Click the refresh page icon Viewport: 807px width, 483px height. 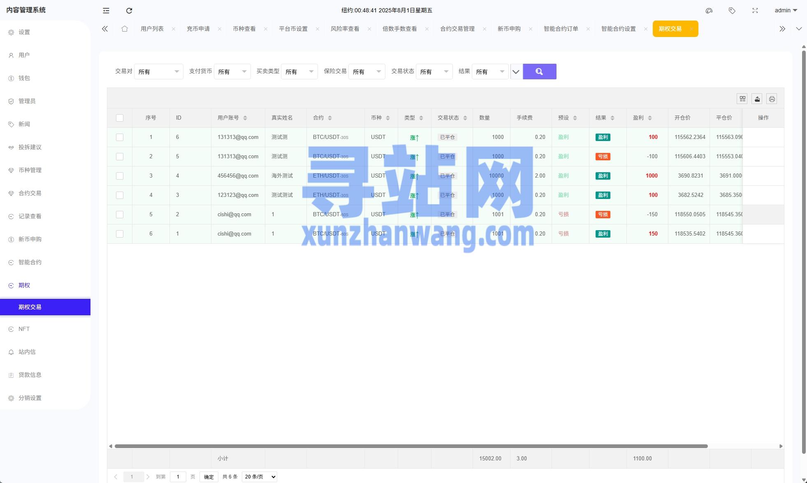click(x=129, y=10)
